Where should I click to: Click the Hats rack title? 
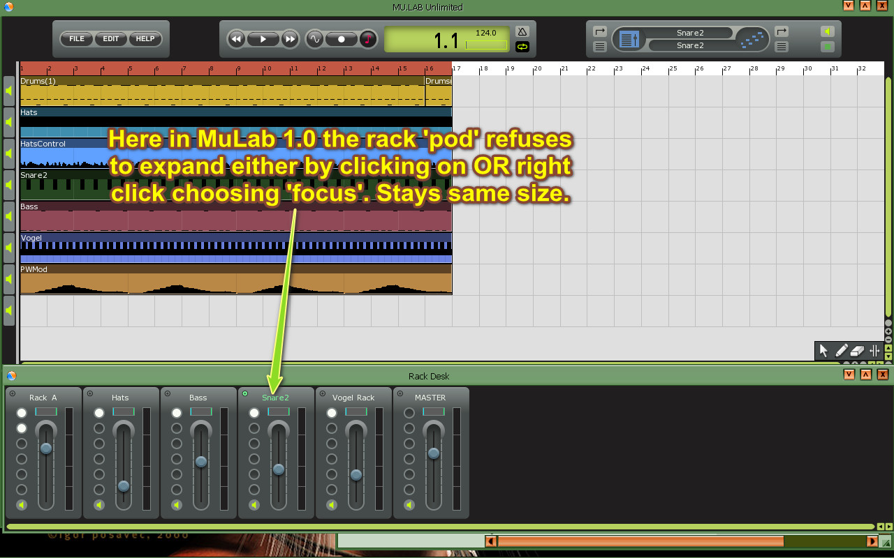pyautogui.click(x=120, y=398)
